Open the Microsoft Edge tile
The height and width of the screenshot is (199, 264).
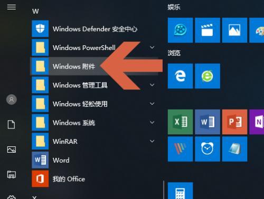tap(180, 76)
